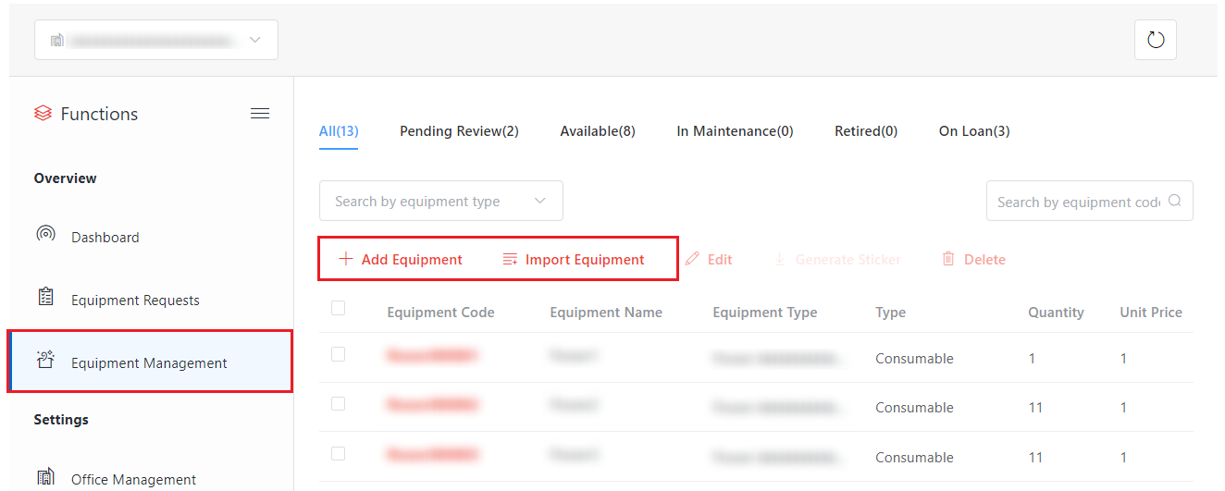This screenshot has width=1225, height=491.
Task: Click the trash icon beside Delete
Action: click(948, 259)
